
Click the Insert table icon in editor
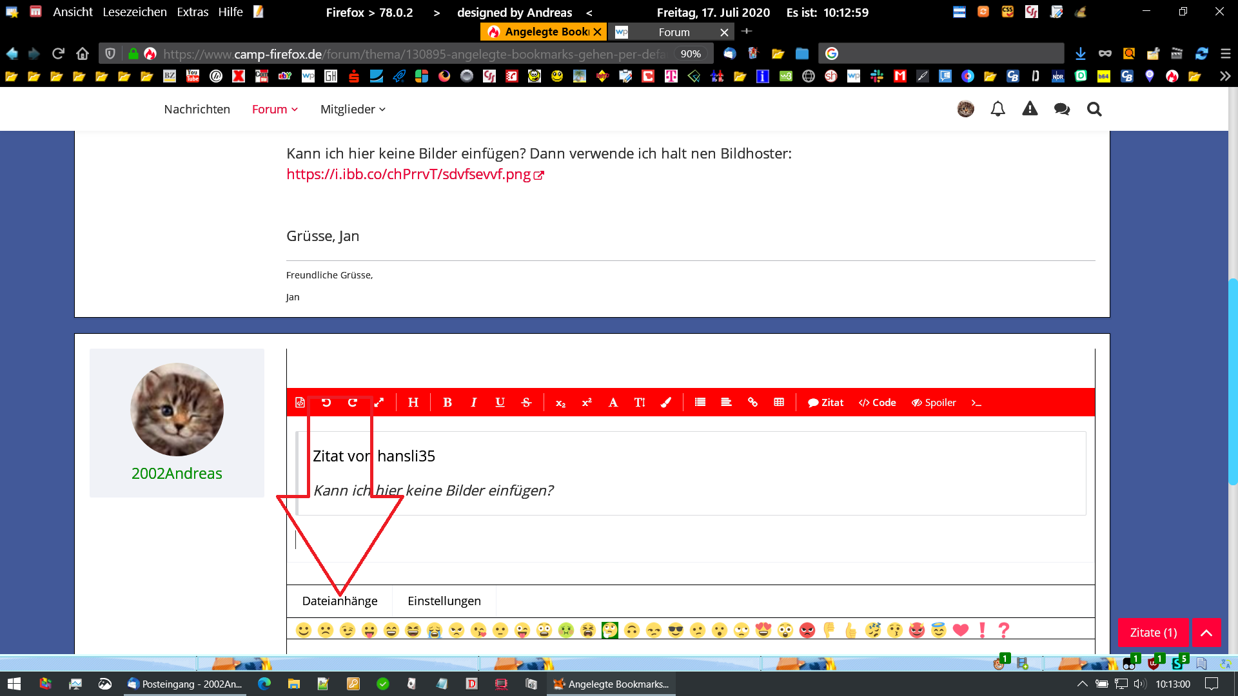tap(779, 402)
